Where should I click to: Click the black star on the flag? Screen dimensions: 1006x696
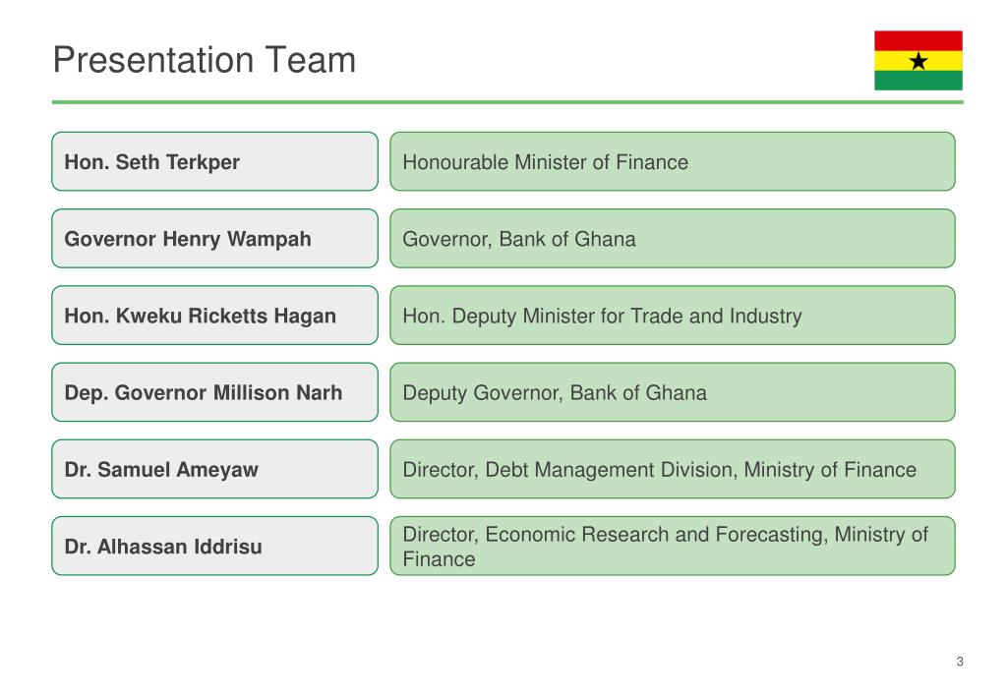918,61
